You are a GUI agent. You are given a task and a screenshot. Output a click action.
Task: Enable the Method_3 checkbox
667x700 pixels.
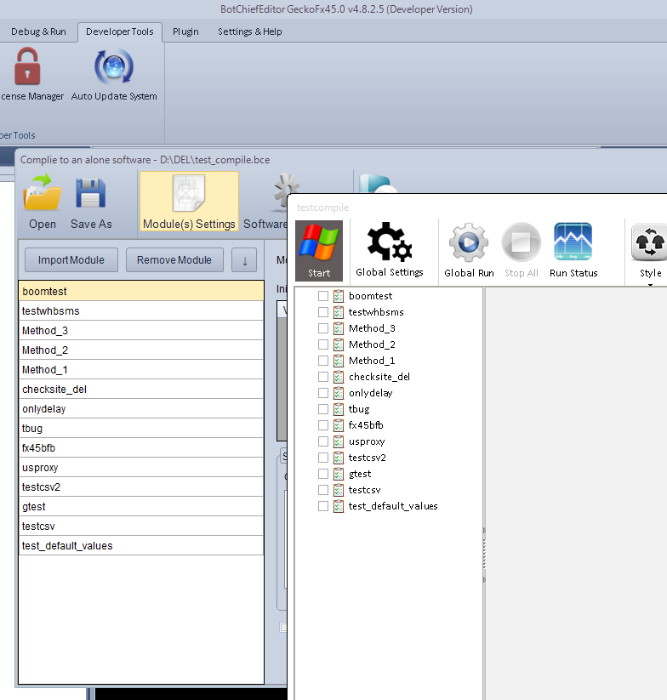[323, 328]
